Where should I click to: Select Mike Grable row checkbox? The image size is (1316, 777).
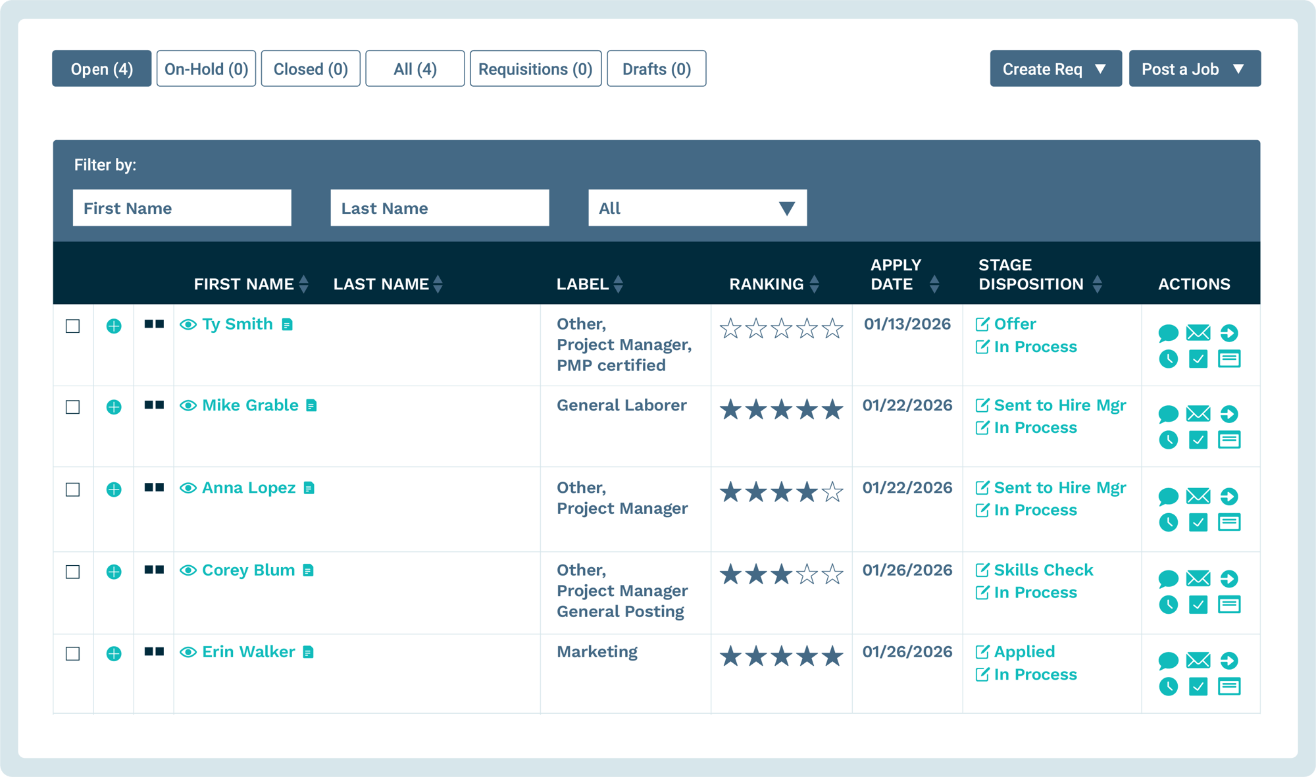point(73,407)
